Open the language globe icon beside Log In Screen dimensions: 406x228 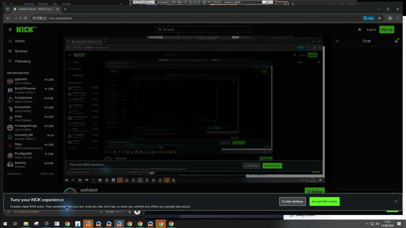[x=360, y=29]
